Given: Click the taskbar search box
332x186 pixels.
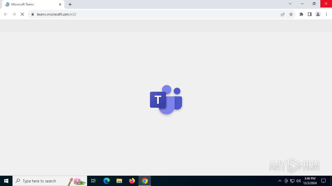Looking at the screenshot, I should coord(50,181).
